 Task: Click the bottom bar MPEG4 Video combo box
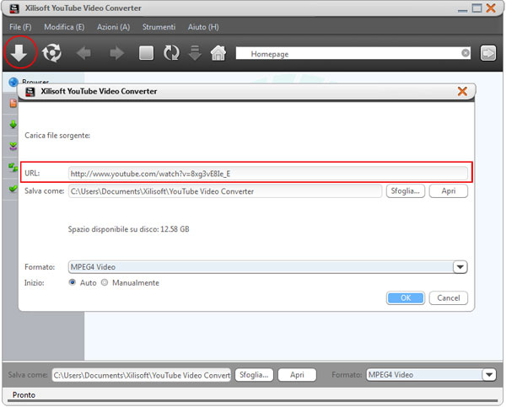point(431,375)
